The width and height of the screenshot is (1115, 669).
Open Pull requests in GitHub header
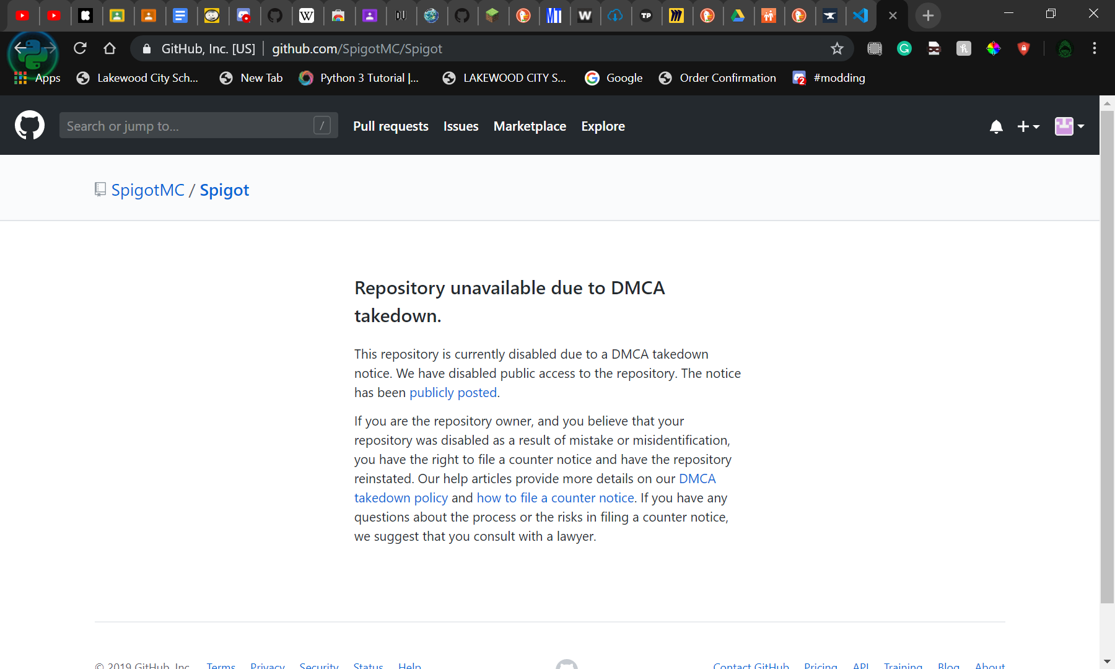[x=391, y=126]
